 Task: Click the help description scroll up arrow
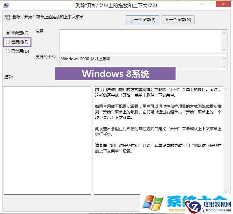click(226, 89)
